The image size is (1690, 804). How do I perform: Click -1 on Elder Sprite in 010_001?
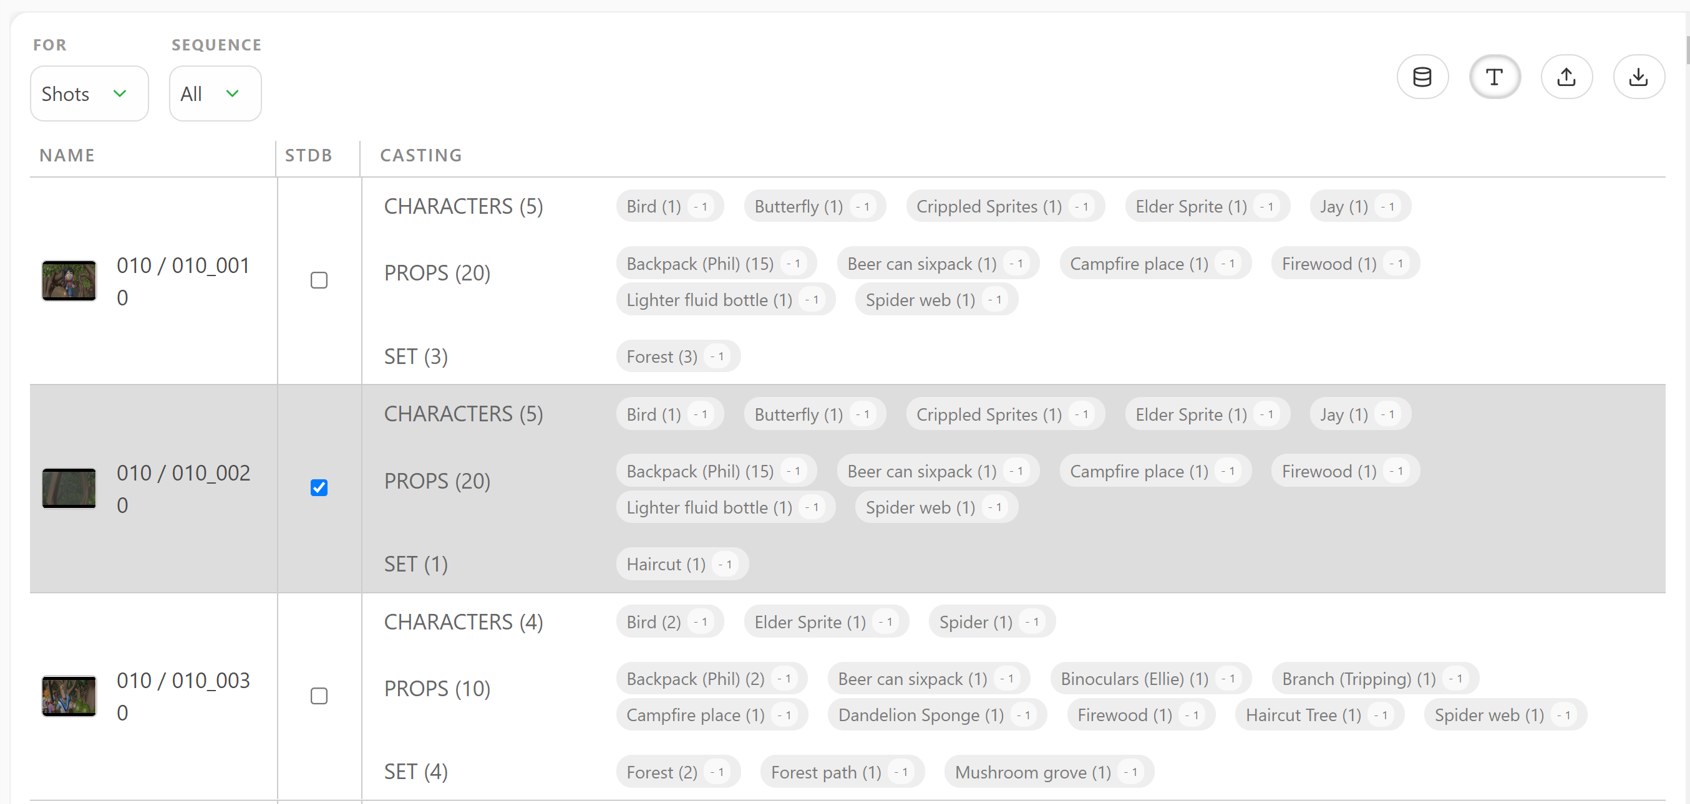tap(1267, 207)
